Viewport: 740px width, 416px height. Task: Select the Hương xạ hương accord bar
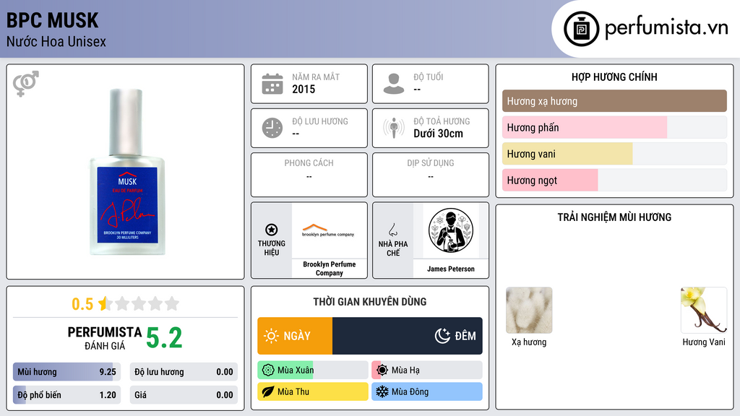click(614, 101)
